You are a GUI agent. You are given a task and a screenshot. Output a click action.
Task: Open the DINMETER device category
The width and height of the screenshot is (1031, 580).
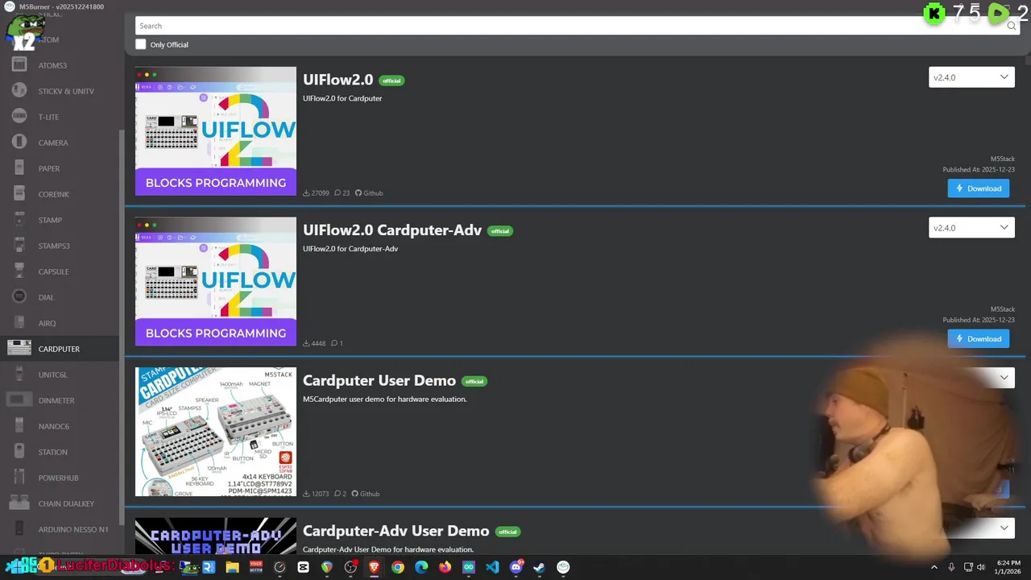60,400
